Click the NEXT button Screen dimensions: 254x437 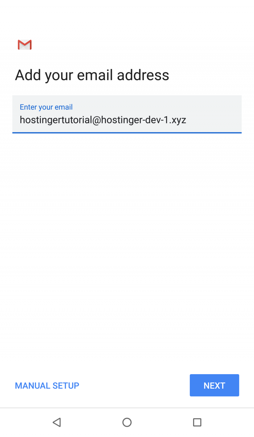(x=214, y=385)
